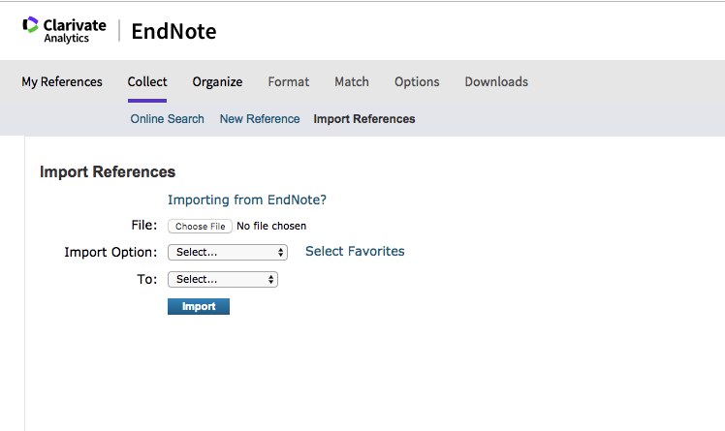
Task: Go to the Match tab
Action: [x=352, y=81]
